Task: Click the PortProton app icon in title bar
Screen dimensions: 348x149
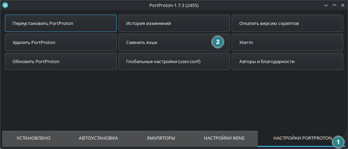Action: 5,5
